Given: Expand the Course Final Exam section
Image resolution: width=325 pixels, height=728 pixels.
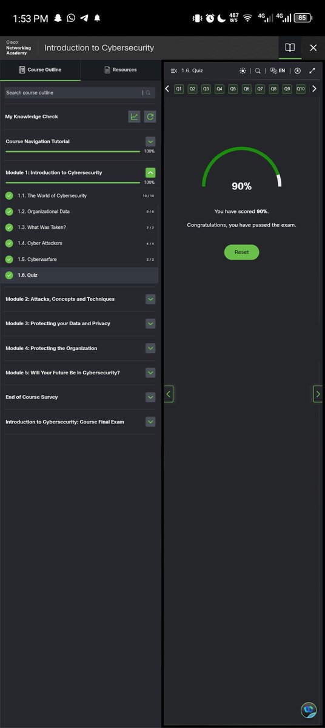Looking at the screenshot, I should click(150, 422).
